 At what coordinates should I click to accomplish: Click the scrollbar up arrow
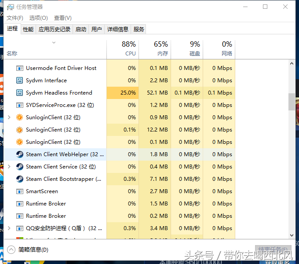(x=292, y=63)
